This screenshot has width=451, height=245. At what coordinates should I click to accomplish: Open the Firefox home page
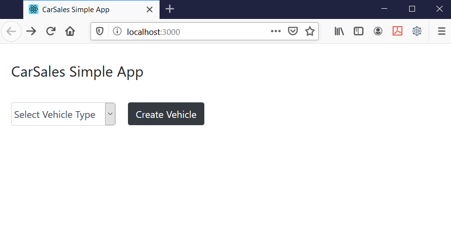pos(70,31)
